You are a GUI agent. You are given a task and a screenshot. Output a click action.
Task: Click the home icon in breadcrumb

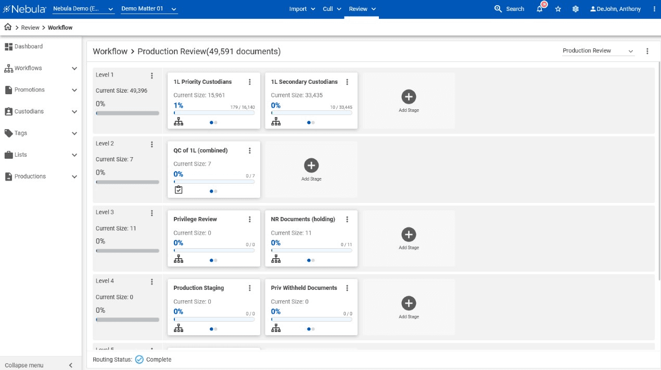pos(8,27)
